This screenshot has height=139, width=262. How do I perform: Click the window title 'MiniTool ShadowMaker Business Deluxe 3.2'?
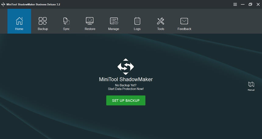pyautogui.click(x=33, y=5)
